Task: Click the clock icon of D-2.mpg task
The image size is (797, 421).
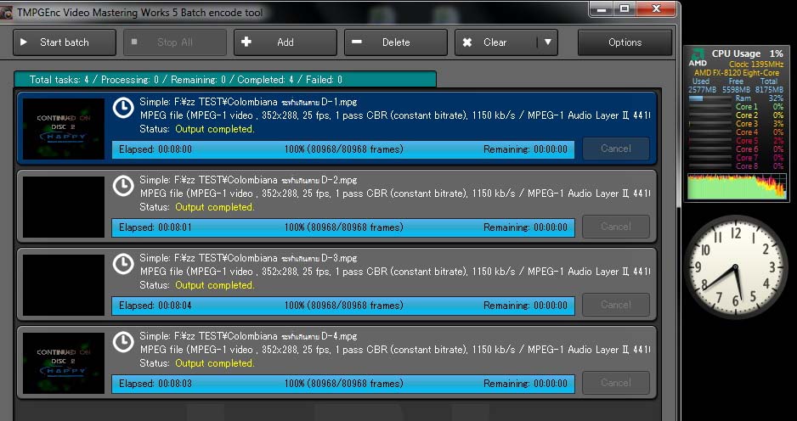Action: pos(123,186)
